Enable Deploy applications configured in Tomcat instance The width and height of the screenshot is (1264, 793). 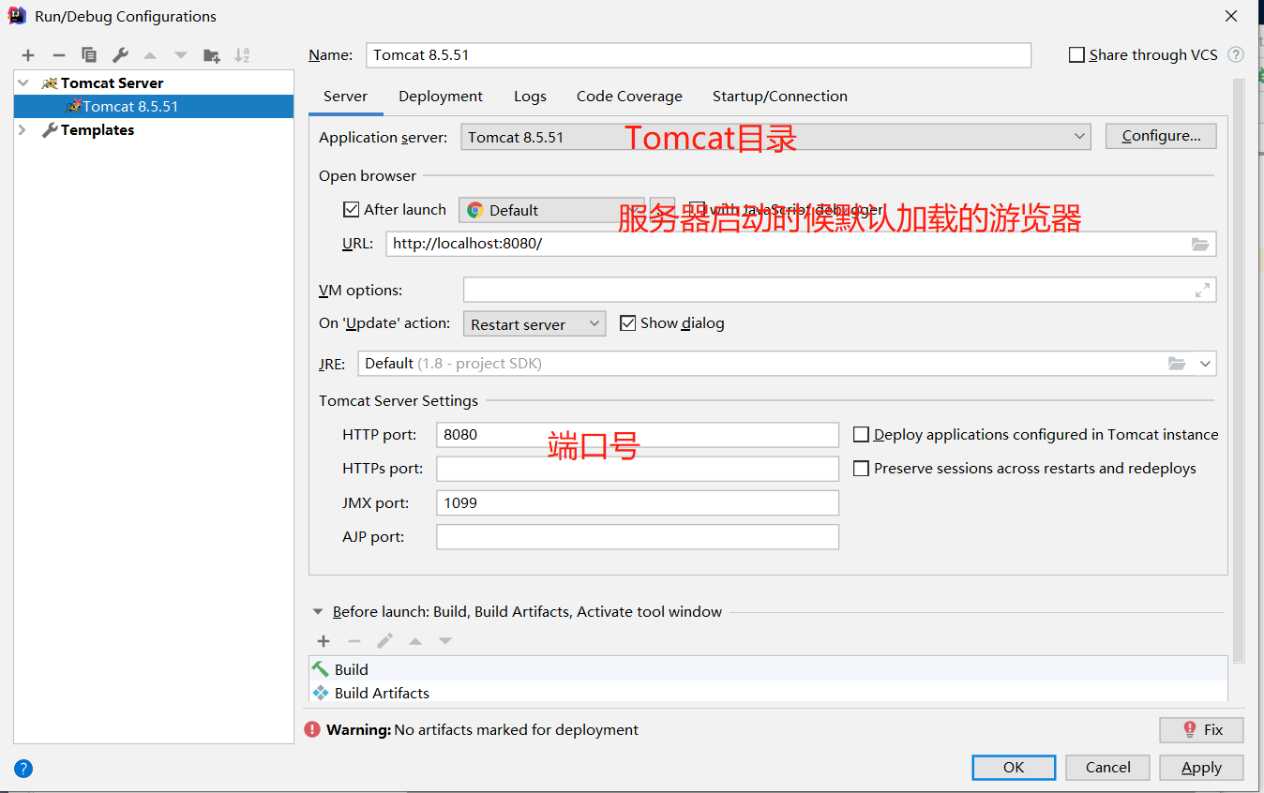[861, 434]
